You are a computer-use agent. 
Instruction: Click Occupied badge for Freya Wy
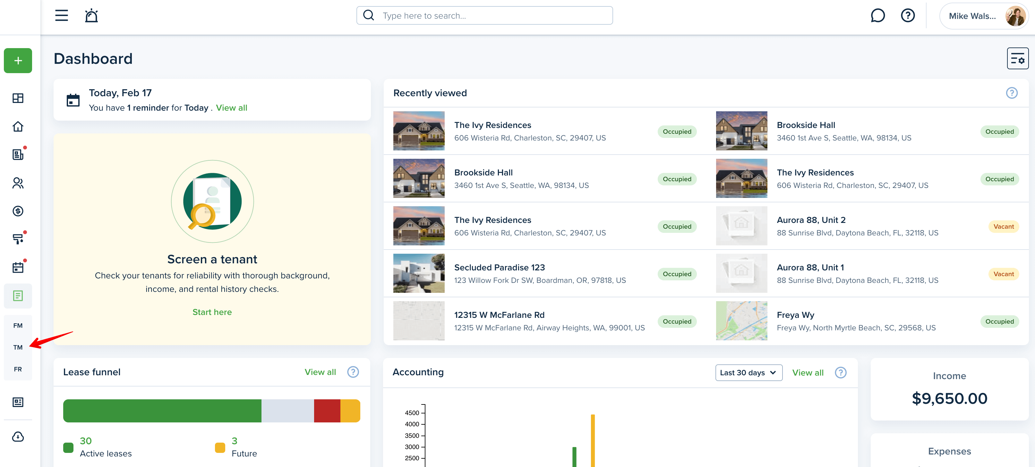coord(999,322)
